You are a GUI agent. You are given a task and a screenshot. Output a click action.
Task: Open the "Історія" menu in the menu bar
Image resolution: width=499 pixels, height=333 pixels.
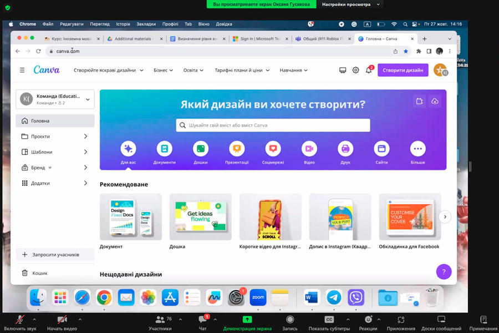[x=123, y=24]
